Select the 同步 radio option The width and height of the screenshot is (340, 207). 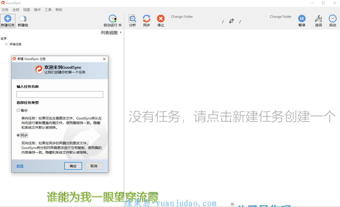[18, 135]
